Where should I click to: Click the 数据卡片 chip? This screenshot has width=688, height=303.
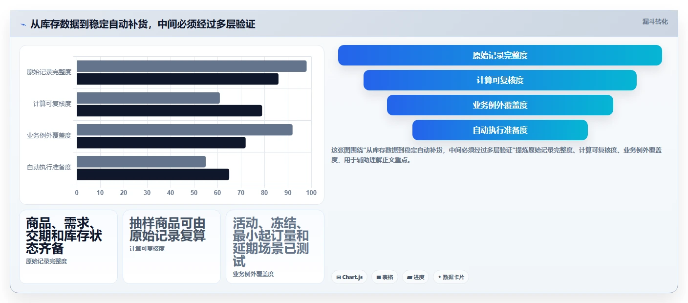[451, 277]
